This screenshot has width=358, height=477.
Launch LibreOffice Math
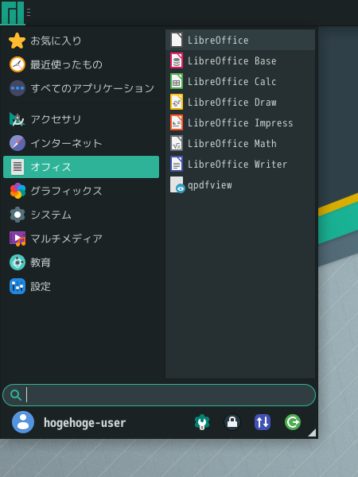pyautogui.click(x=240, y=144)
